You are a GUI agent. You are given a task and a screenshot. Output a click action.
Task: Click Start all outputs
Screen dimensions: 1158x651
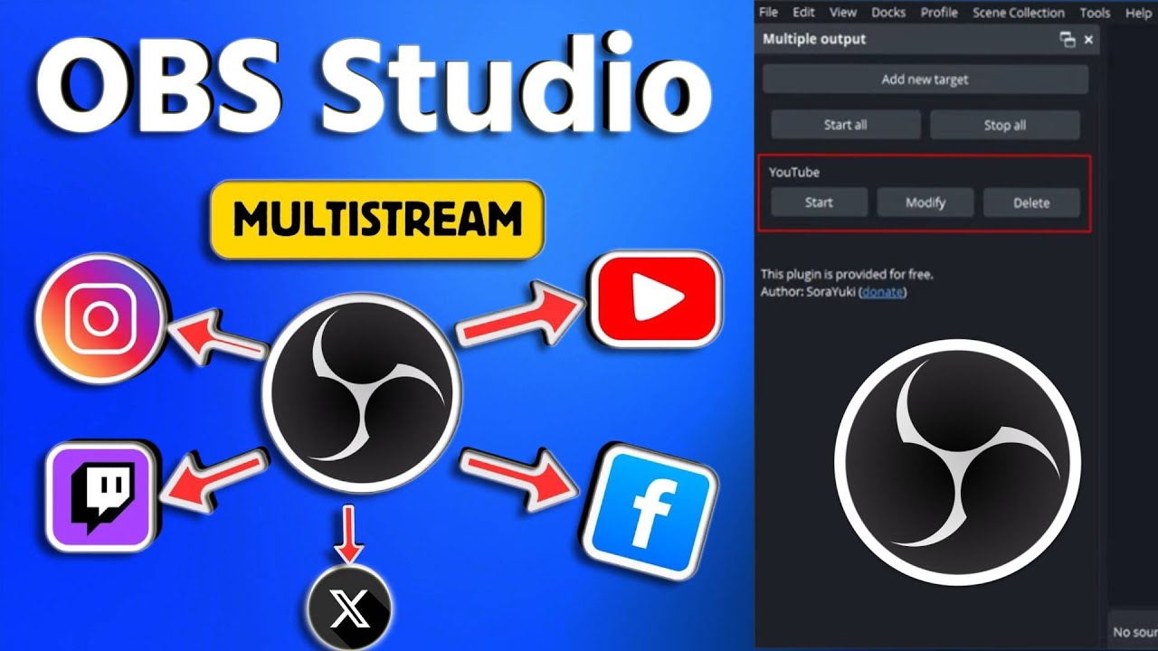(845, 125)
